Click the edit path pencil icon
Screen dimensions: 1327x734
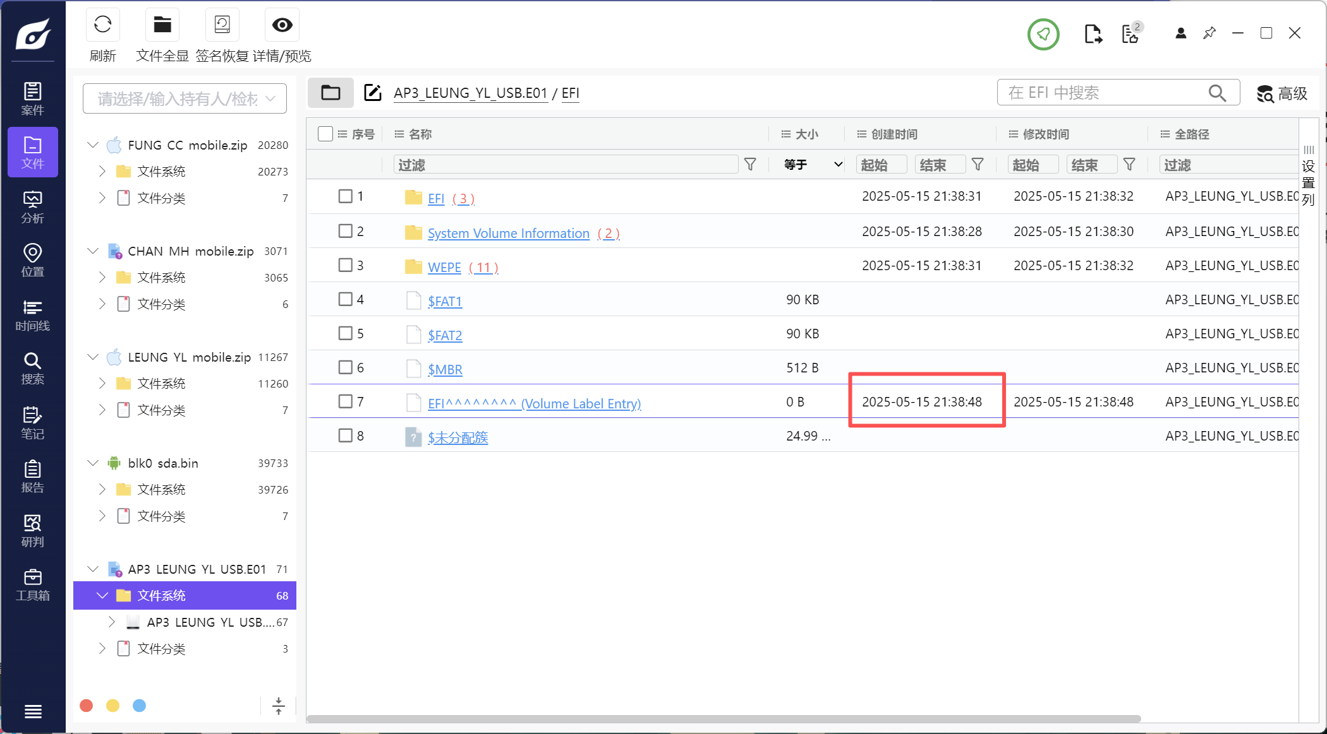(373, 93)
